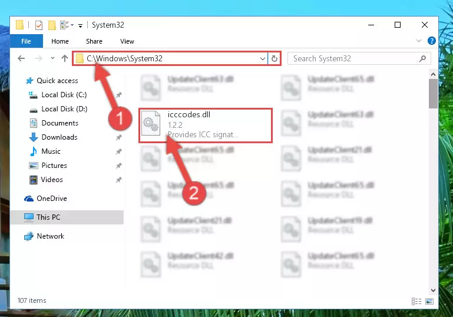Viewport: 453px width, 317px height.
Task: Expand the ribbon with the chevron
Action: pyautogui.click(x=419, y=41)
